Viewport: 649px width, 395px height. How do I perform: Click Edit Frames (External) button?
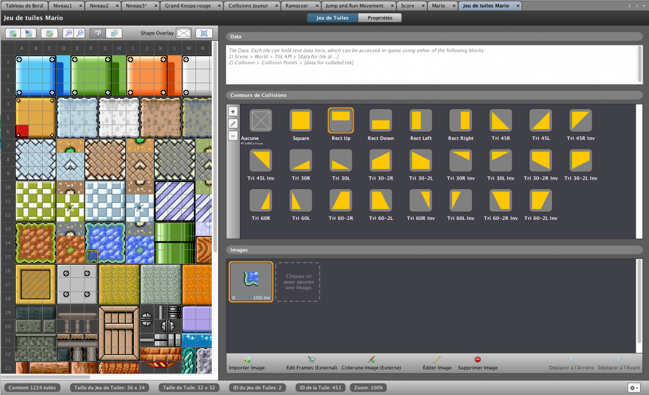tap(311, 364)
